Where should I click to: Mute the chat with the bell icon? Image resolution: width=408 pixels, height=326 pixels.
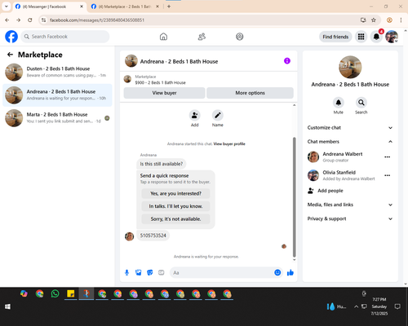[339, 103]
